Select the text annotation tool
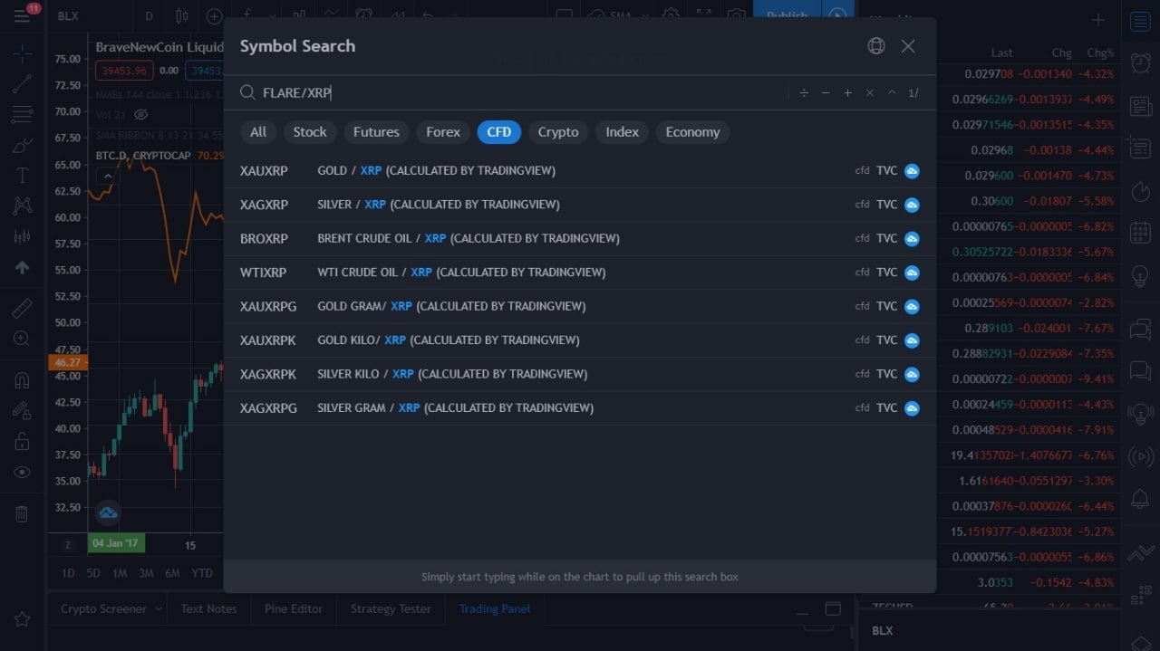The width and height of the screenshot is (1160, 651). [22, 176]
